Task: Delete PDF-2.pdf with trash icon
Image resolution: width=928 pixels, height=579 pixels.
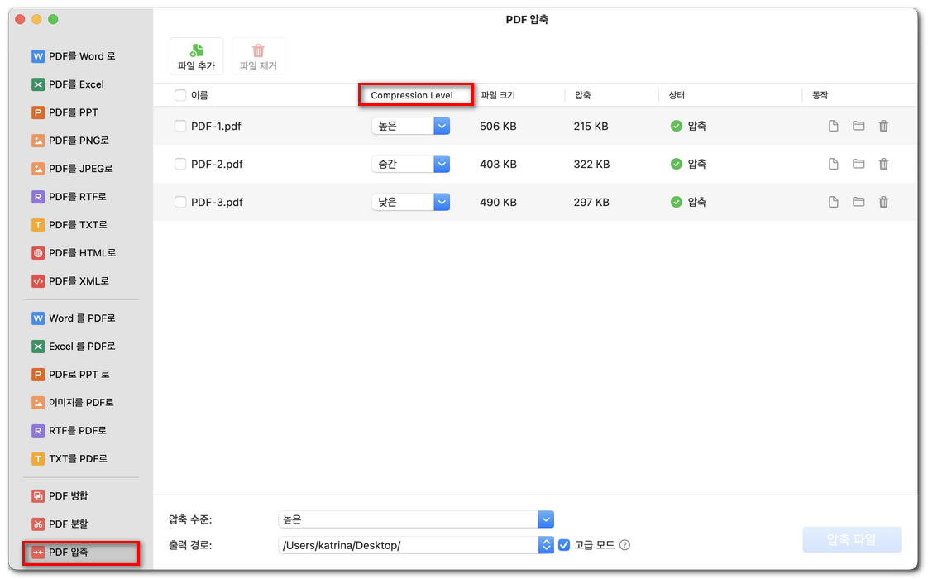Action: point(883,164)
